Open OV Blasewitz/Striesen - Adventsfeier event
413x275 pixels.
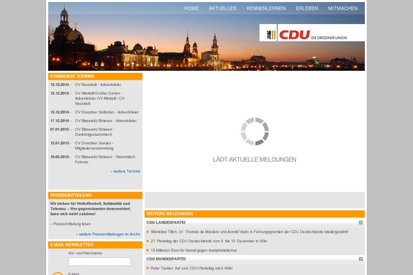tap(105, 121)
